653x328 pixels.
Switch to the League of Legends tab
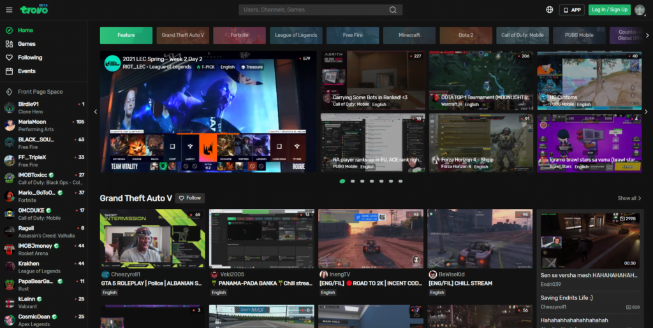(296, 35)
